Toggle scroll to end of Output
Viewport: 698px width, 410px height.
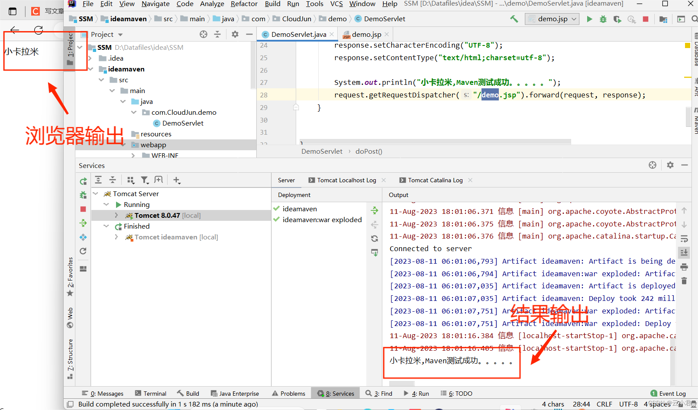(684, 252)
